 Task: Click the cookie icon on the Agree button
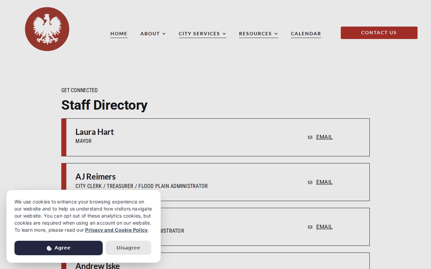[49, 248]
